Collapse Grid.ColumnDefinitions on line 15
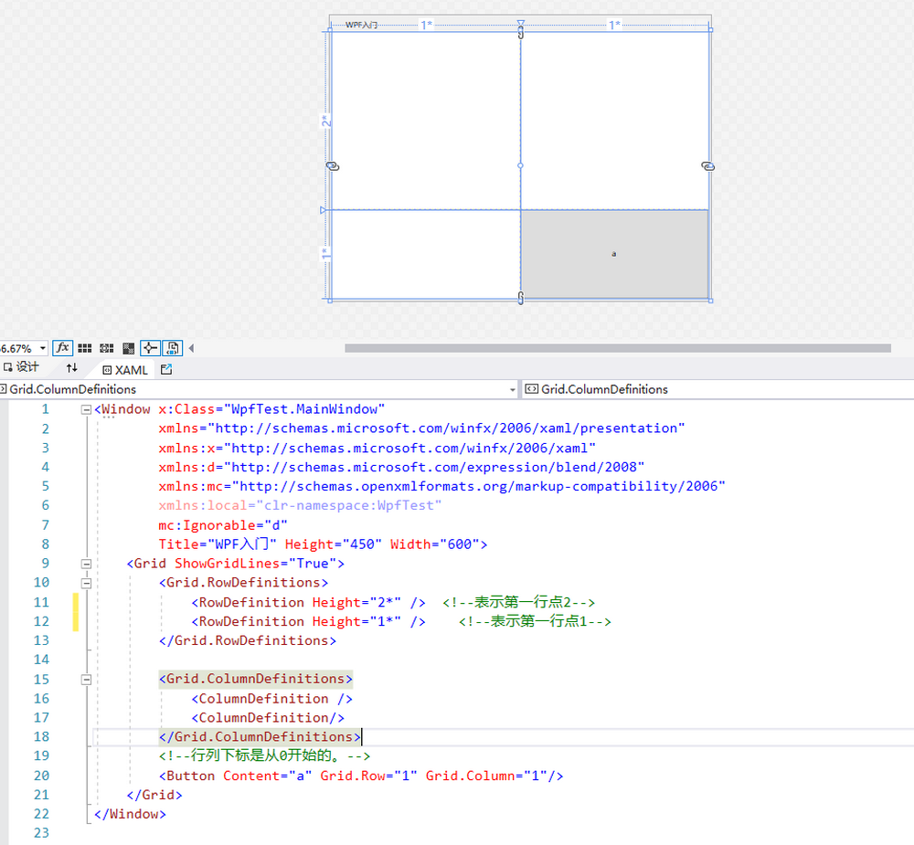Image resolution: width=914 pixels, height=845 pixels. (x=86, y=680)
